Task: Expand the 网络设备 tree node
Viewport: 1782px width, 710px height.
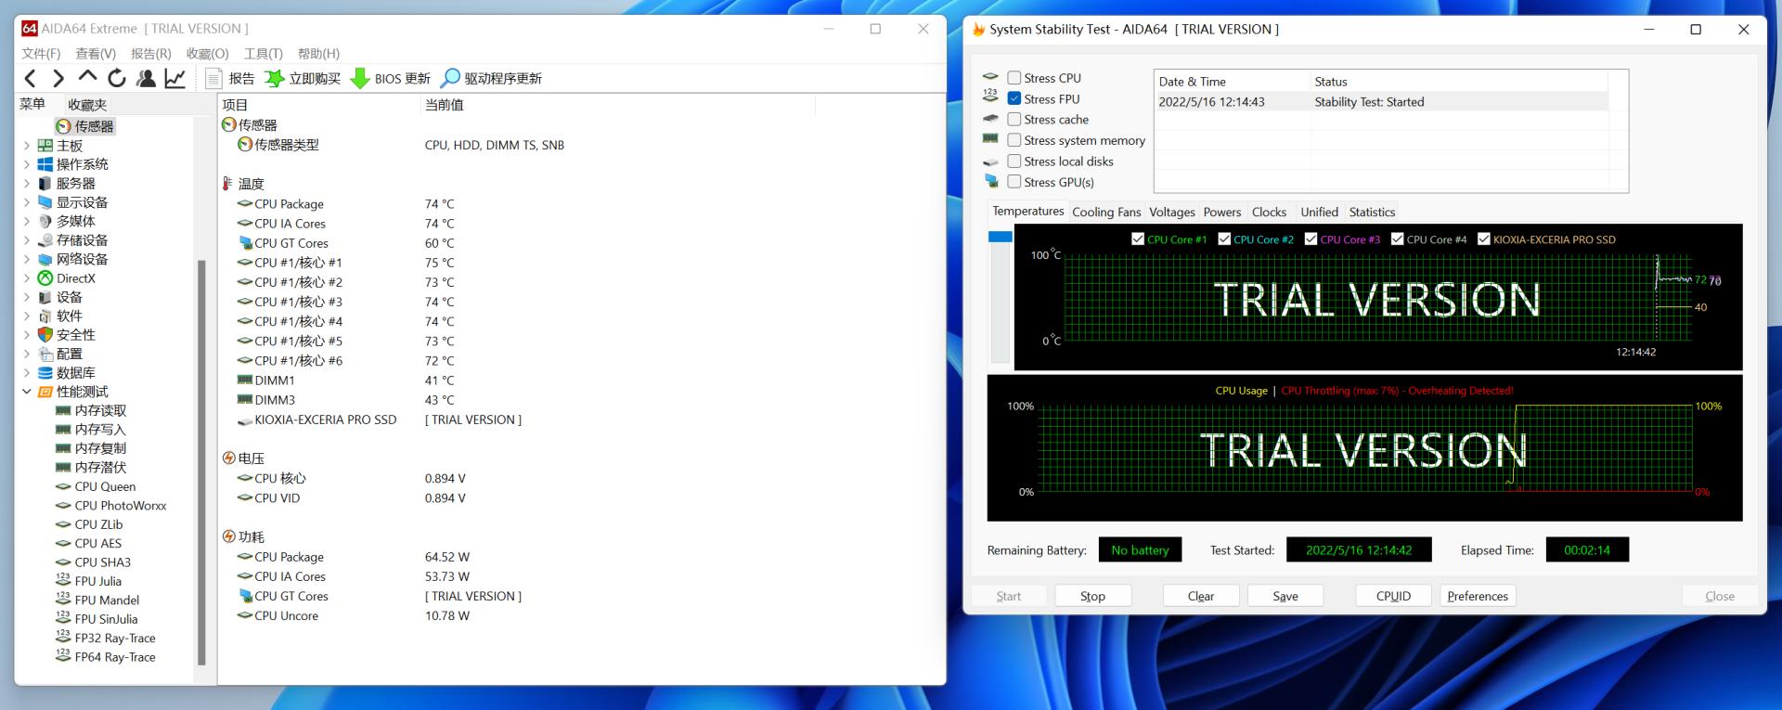Action: point(26,260)
